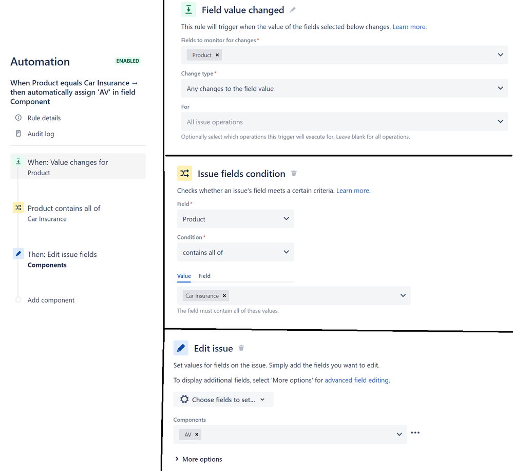Image resolution: width=513 pixels, height=471 pixels.
Task: Click the Edit issue title
Action: click(213, 348)
